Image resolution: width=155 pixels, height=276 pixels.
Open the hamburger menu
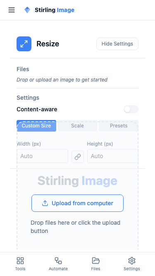pos(12,10)
